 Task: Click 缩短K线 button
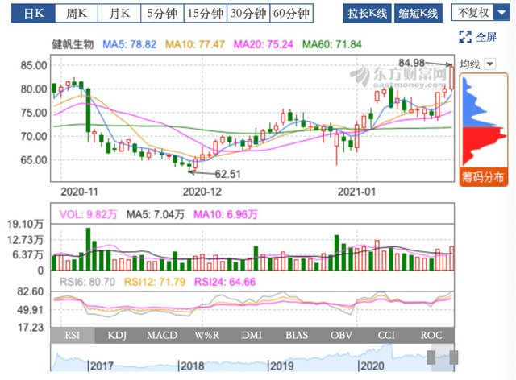pyautogui.click(x=418, y=14)
